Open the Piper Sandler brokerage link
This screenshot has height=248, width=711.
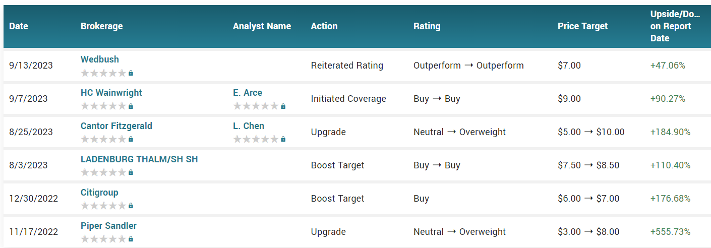[x=108, y=226]
